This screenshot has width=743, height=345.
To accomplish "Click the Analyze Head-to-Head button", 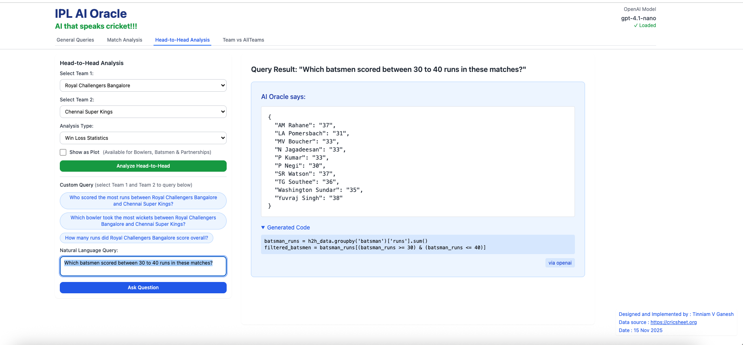I will point(143,166).
